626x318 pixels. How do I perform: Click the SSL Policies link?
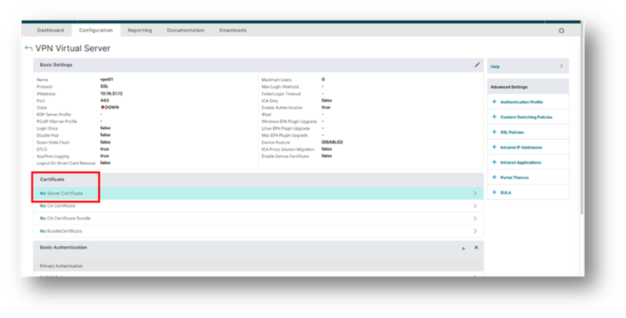pos(513,132)
